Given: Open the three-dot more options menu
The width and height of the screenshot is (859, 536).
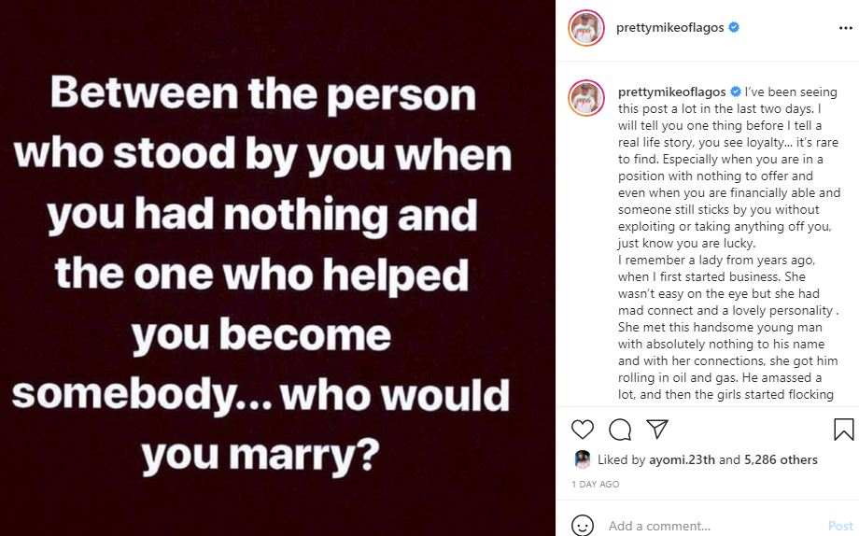Looking at the screenshot, I should point(845,28).
